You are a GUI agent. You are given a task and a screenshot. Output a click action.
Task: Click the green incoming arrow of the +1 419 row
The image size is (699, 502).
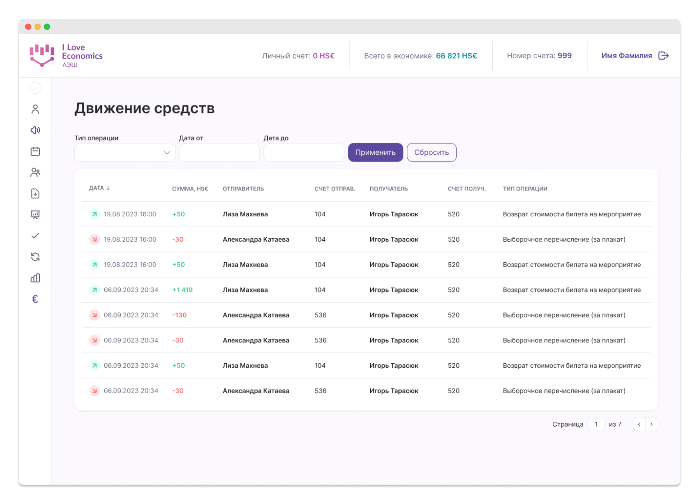(x=94, y=290)
